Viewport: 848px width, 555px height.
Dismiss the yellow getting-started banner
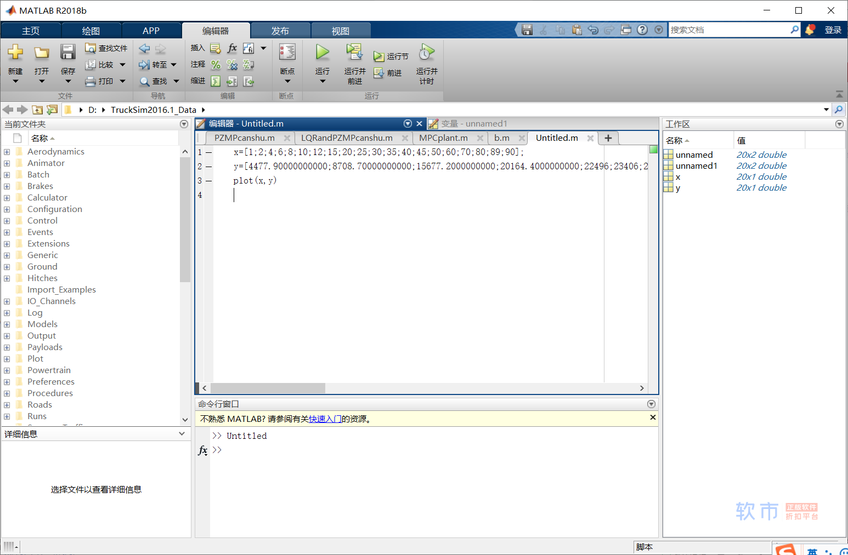(x=653, y=417)
